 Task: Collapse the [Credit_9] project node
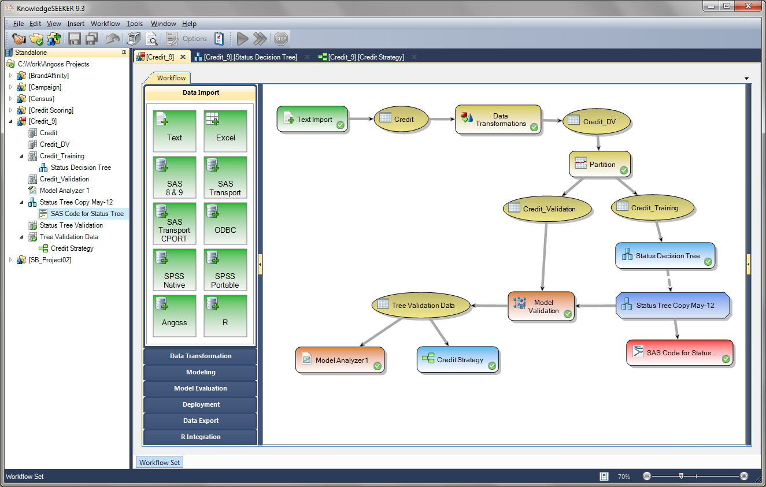(x=10, y=121)
